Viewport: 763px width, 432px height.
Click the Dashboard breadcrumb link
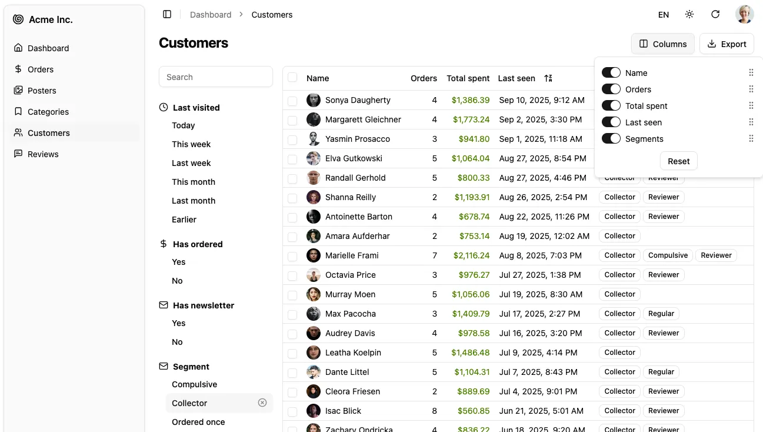tap(211, 15)
